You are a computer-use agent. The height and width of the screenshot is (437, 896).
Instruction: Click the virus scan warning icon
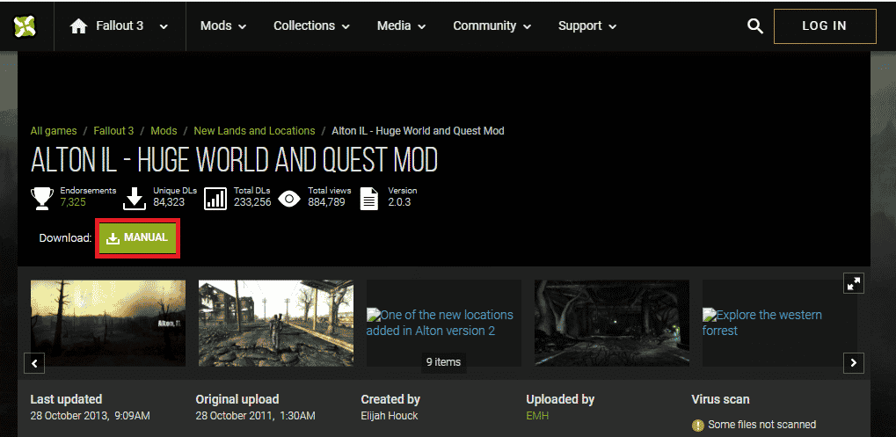click(x=697, y=425)
